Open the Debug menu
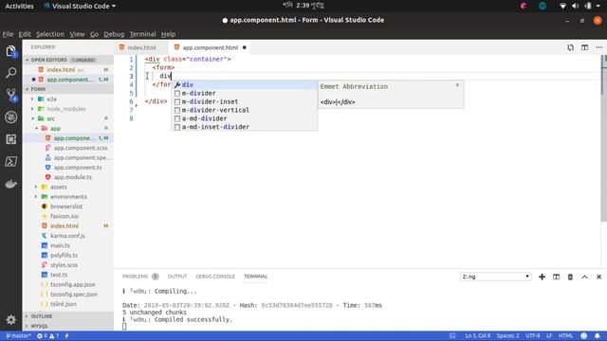Screen dimensions: 607x341 114,34
